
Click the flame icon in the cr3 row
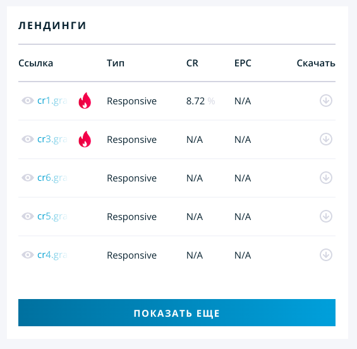85,139
